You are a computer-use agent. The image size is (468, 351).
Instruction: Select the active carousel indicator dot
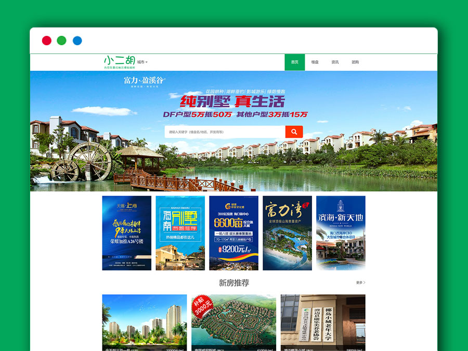(x=233, y=181)
